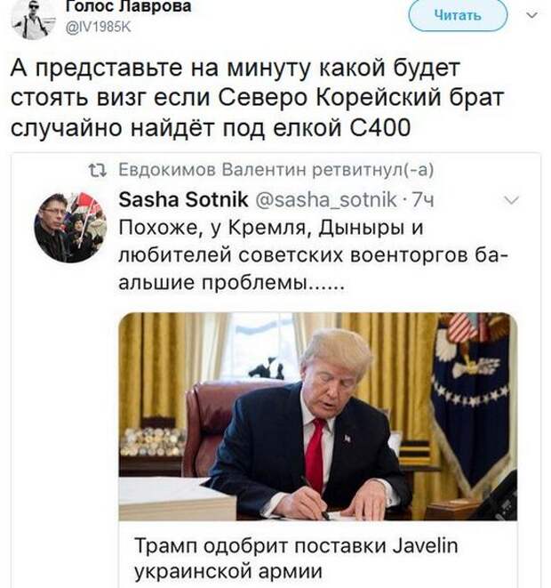Click the Читать follow button
Image resolution: width=551 pixels, height=588 pixels.
pyautogui.click(x=458, y=15)
